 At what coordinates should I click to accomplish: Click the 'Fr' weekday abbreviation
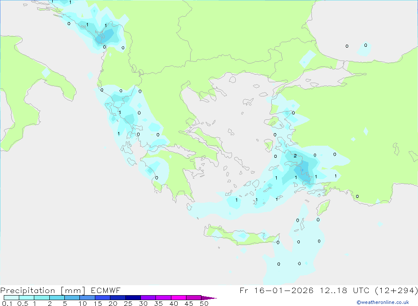[x=244, y=290]
